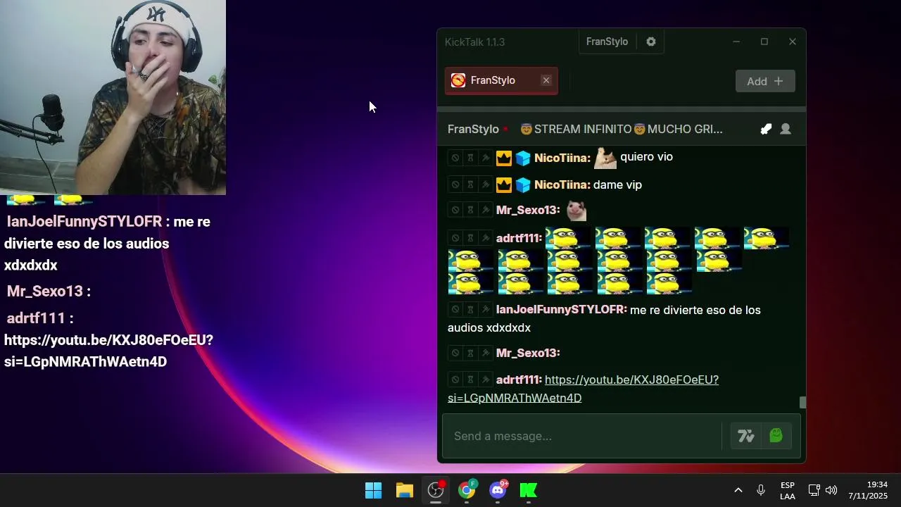
Task: Focus the 'Send a message...' input
Action: click(581, 436)
